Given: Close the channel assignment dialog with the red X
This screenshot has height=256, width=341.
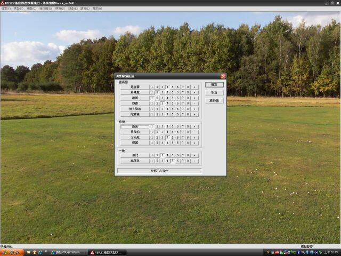Looking at the screenshot, I should coord(223,76).
